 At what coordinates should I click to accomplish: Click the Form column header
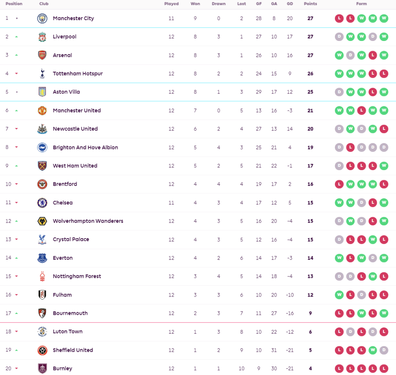pos(361,4)
